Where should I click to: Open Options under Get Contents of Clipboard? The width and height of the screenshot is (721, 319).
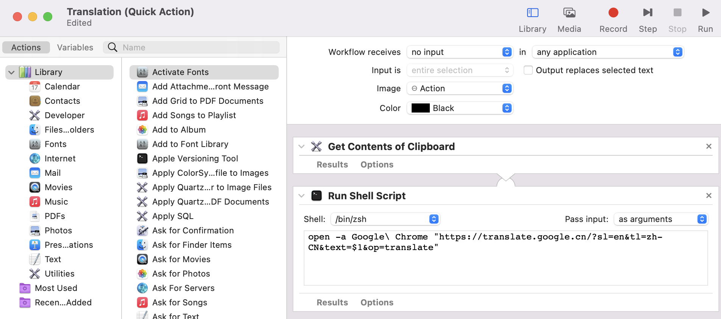tap(377, 164)
